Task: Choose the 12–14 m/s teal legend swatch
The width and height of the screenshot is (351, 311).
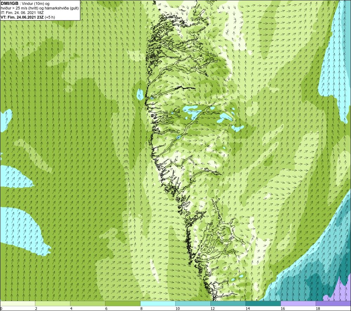Action: click(228, 303)
